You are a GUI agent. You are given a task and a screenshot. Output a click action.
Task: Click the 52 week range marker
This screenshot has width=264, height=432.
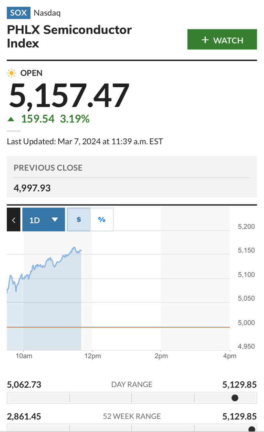click(x=252, y=429)
